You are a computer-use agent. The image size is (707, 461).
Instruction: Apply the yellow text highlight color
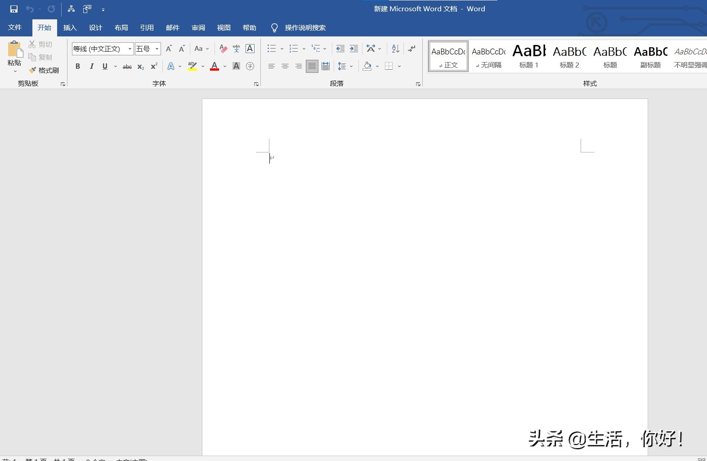point(192,66)
